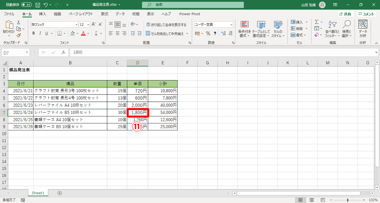
Task: Click increase decimal places icon
Action: click(223, 33)
